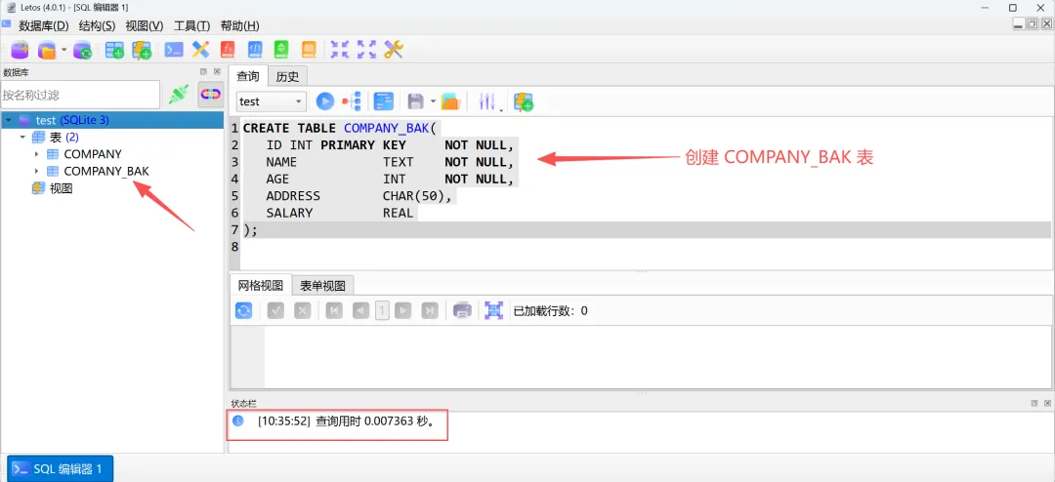Go to previous page of results
This screenshot has height=482, width=1055.
(360, 310)
